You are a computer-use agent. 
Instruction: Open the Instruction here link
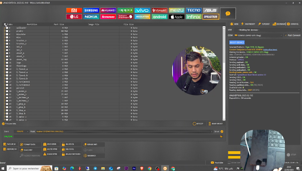click(270, 50)
